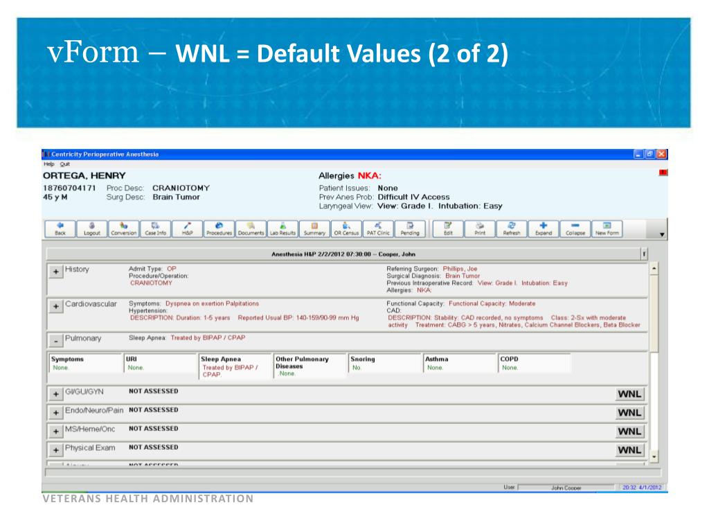Open the Summary toolbar icon
Image resolution: width=709 pixels, height=532 pixels.
point(314,229)
